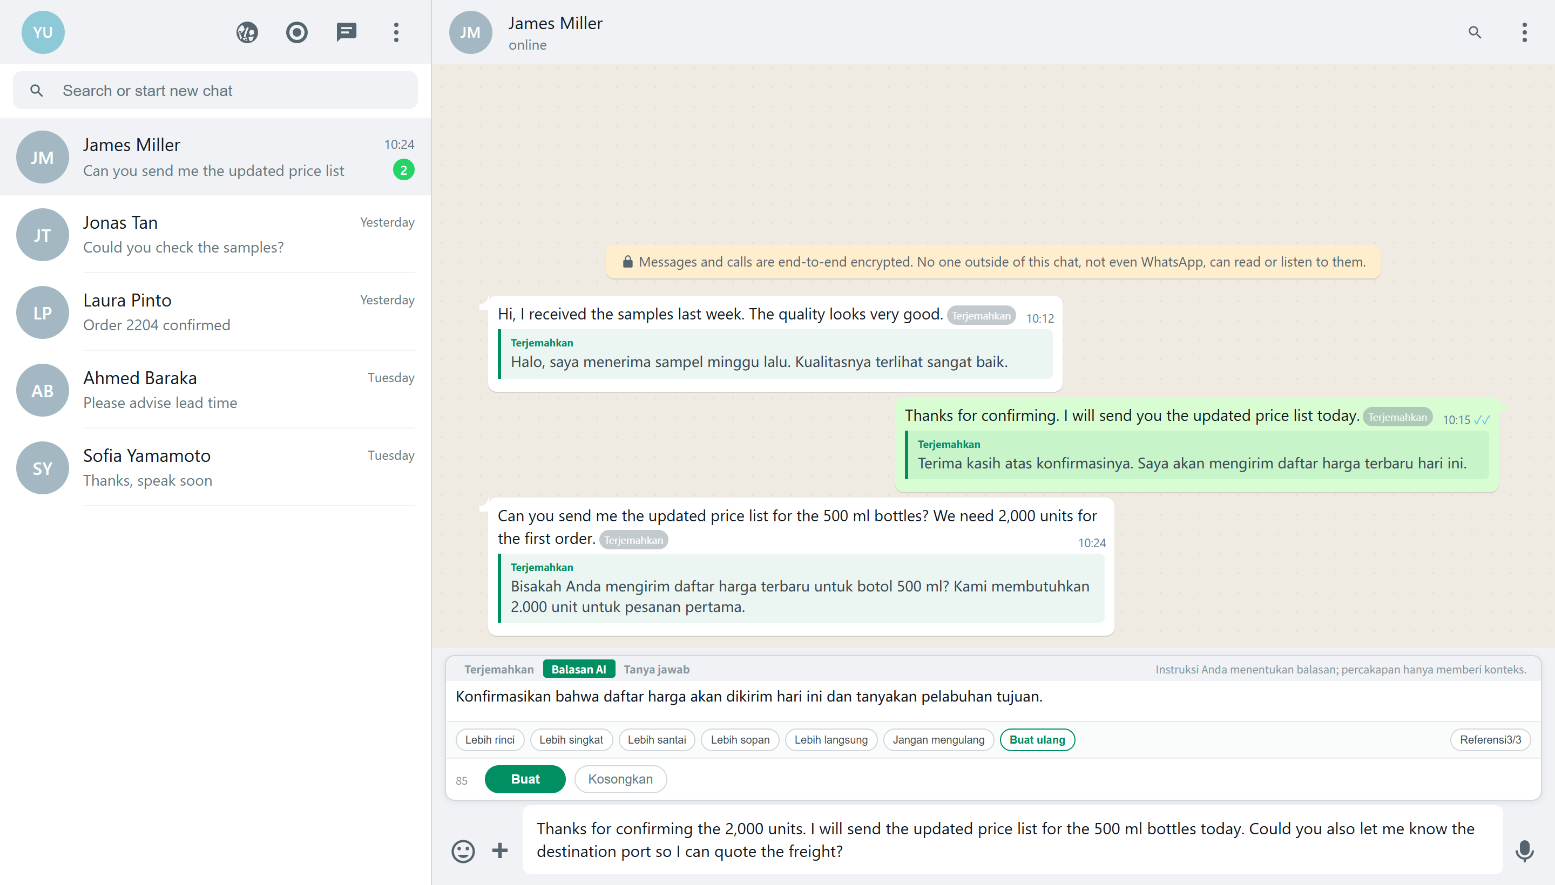The image size is (1555, 885).
Task: Open the Tanya jawab tab
Action: 656,669
